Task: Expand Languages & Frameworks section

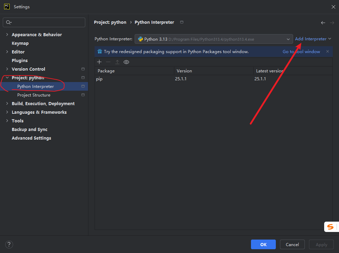Action: click(x=7, y=112)
